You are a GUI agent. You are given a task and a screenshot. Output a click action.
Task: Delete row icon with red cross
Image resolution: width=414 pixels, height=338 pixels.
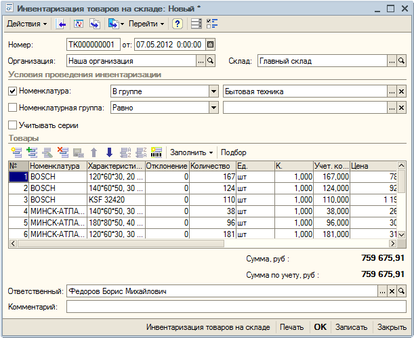[x=63, y=152]
